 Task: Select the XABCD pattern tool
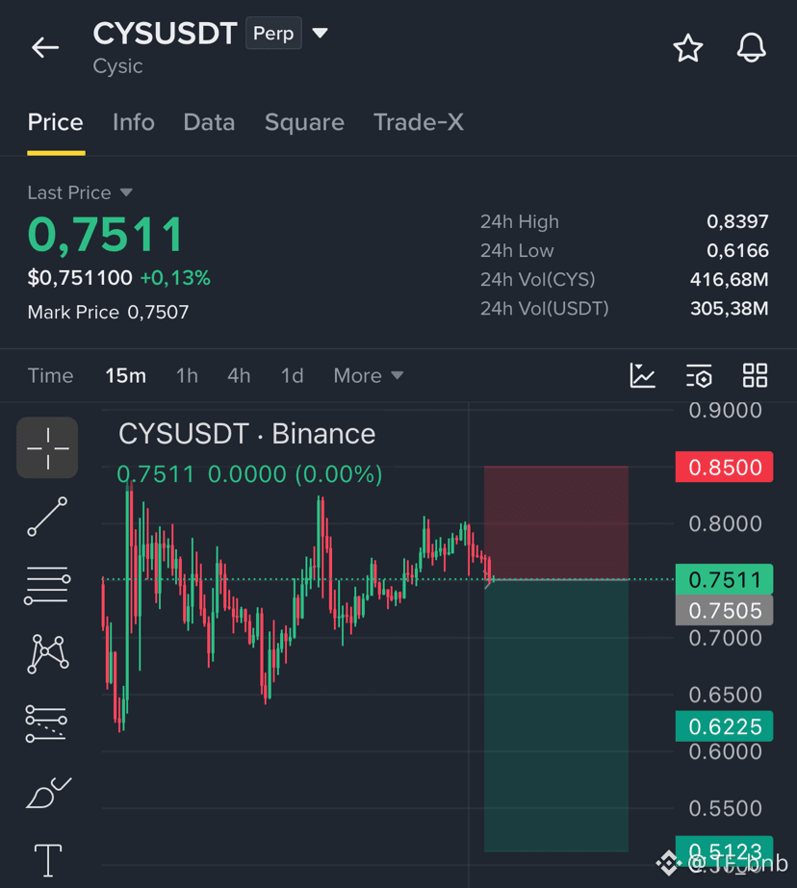(x=47, y=654)
